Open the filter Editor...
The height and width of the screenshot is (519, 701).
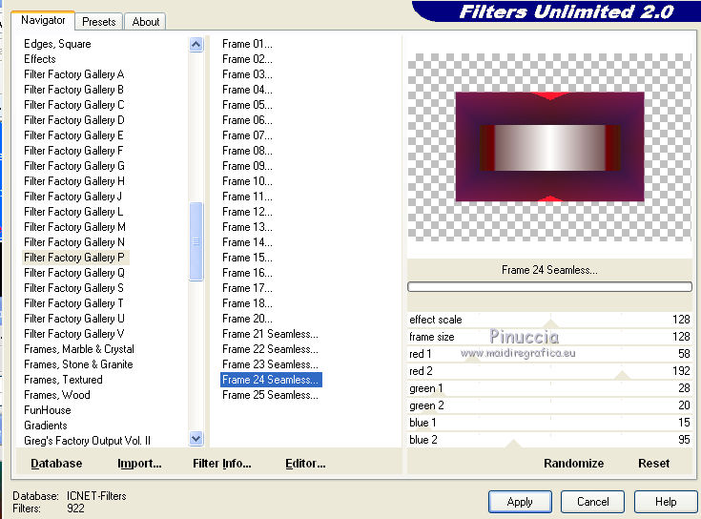pos(305,464)
